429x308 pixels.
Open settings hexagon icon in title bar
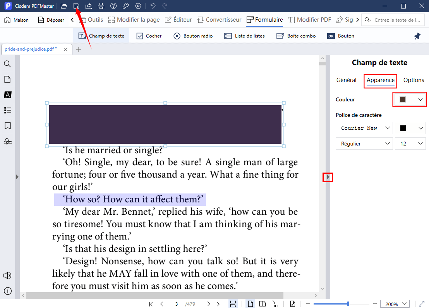point(138,6)
